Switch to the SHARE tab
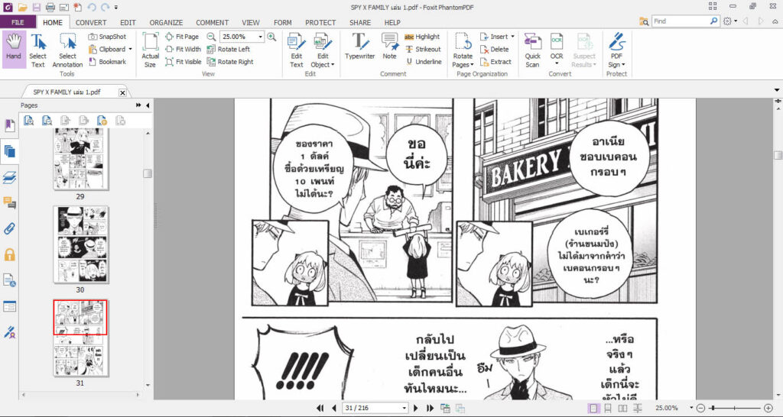783x417 pixels. click(360, 22)
